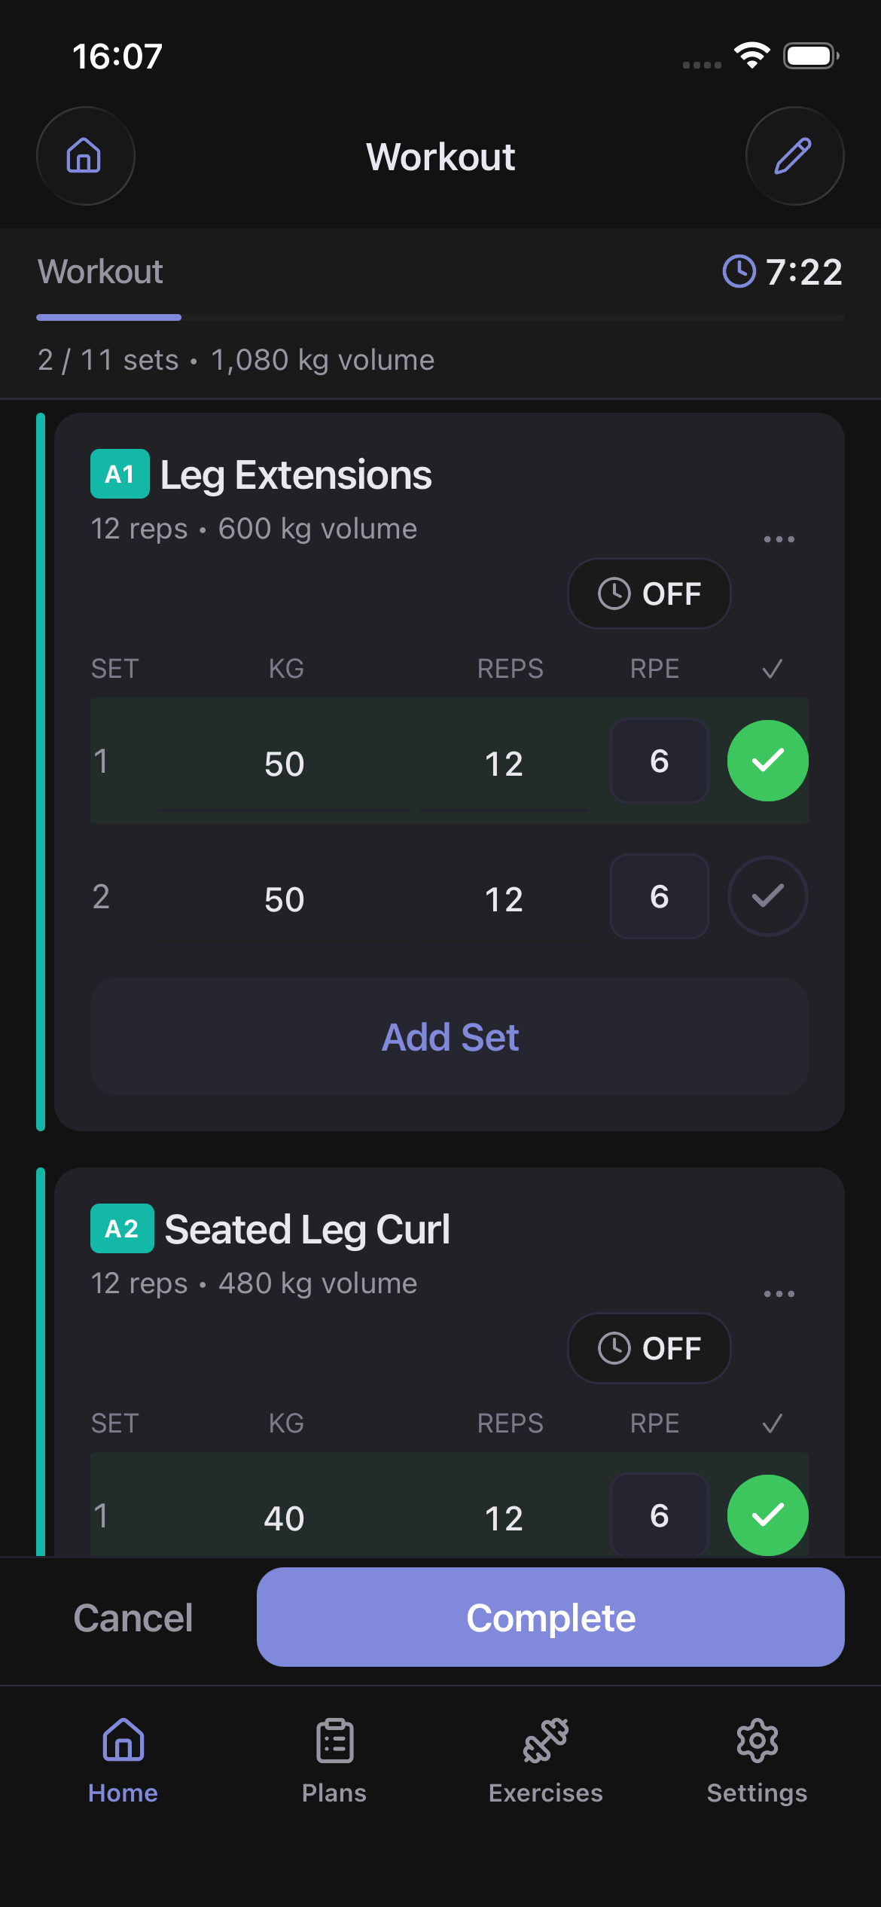Edit the KG field of Leg Extensions set 2

click(284, 899)
